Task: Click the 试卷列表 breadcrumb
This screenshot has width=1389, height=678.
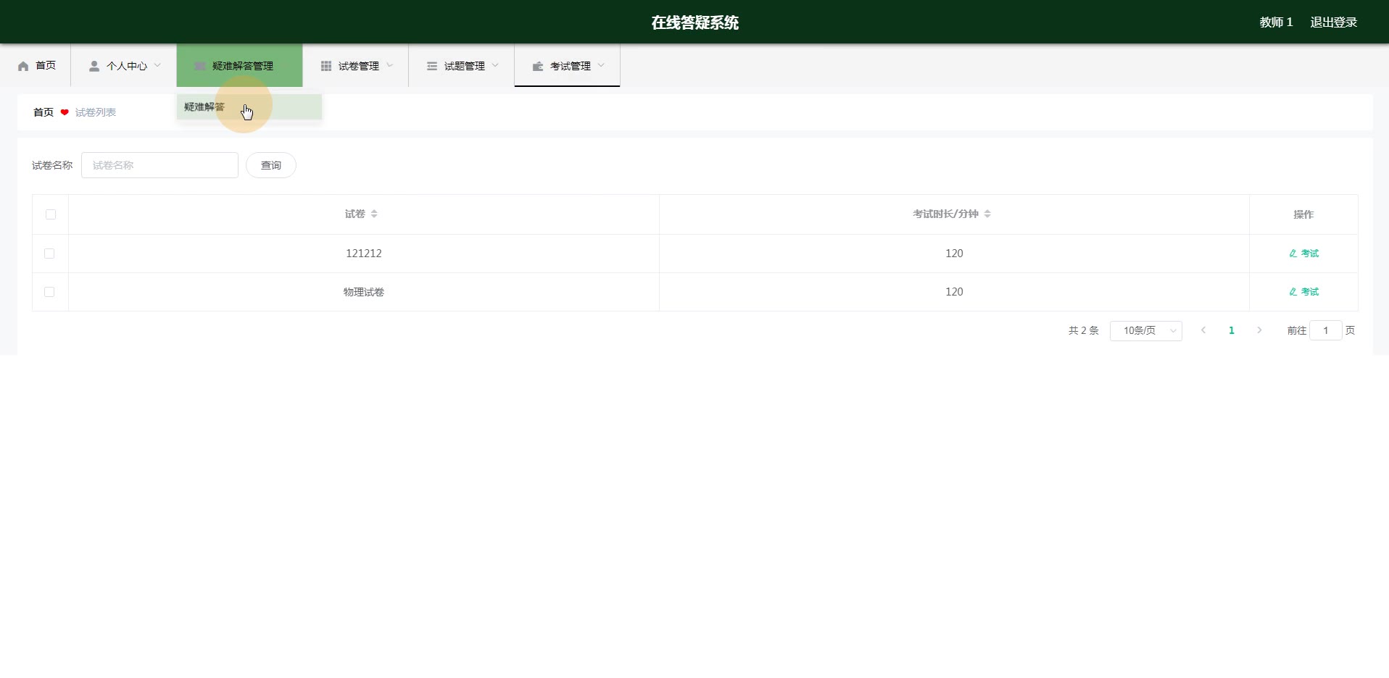Action: (96, 112)
